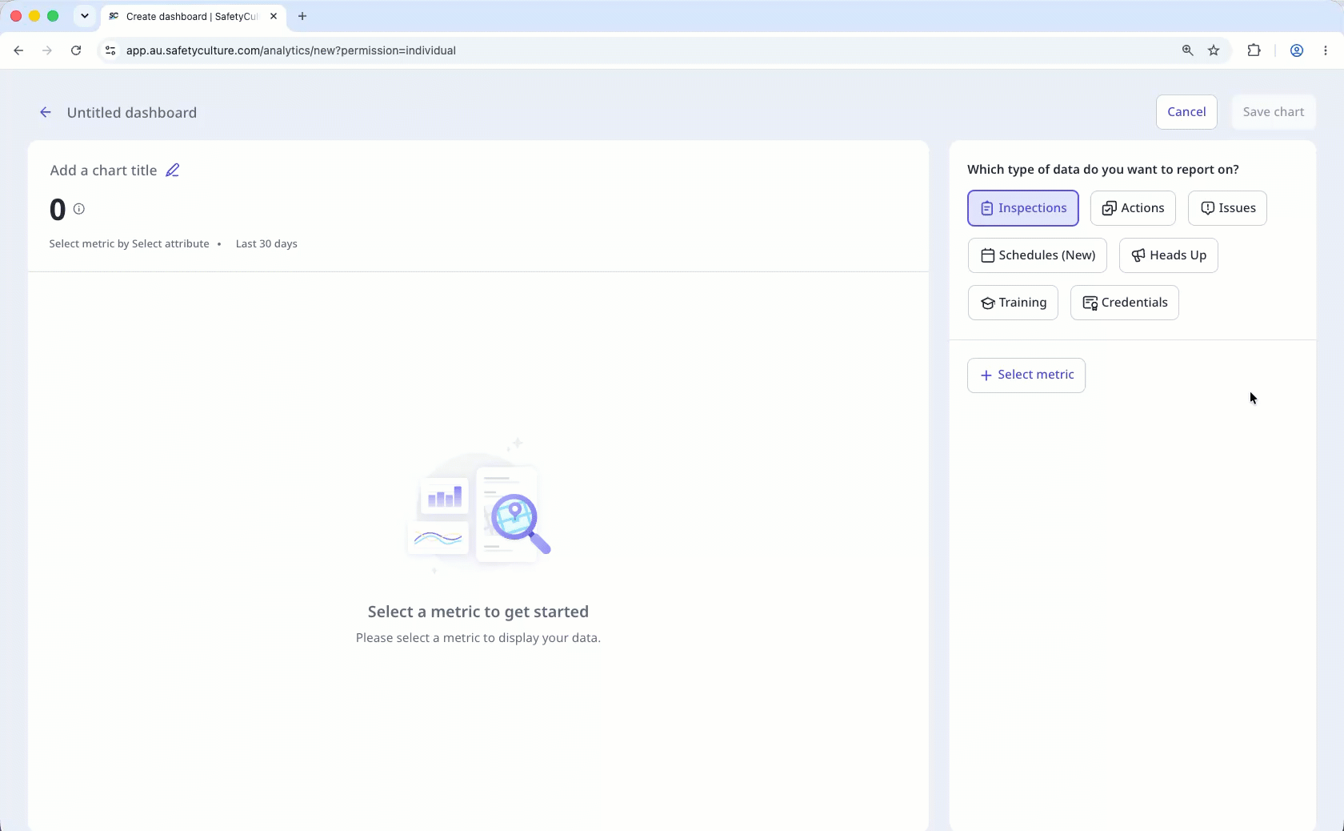Close the Create dashboard tab
1344x831 pixels.
click(274, 16)
